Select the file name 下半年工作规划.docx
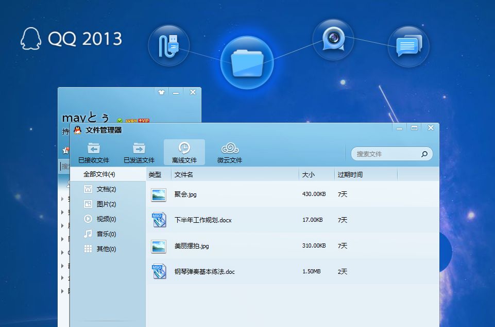The image size is (495, 327). click(x=203, y=220)
